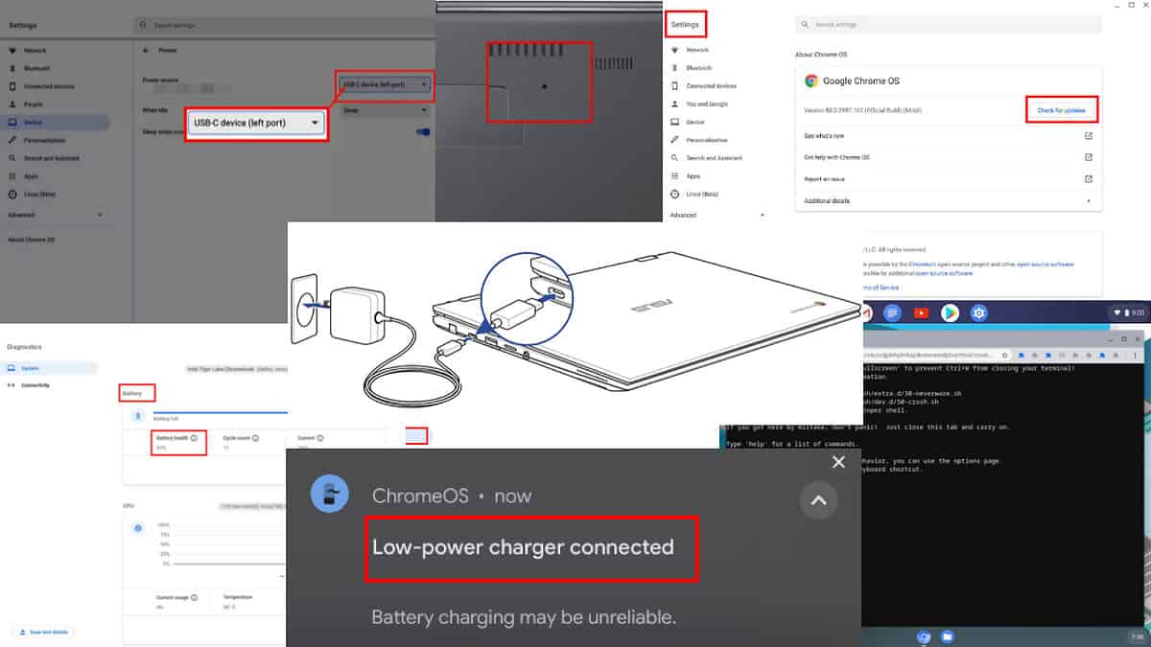This screenshot has height=647, width=1151.
Task: Open Personalization in the Power settings sidebar
Action: click(45, 140)
